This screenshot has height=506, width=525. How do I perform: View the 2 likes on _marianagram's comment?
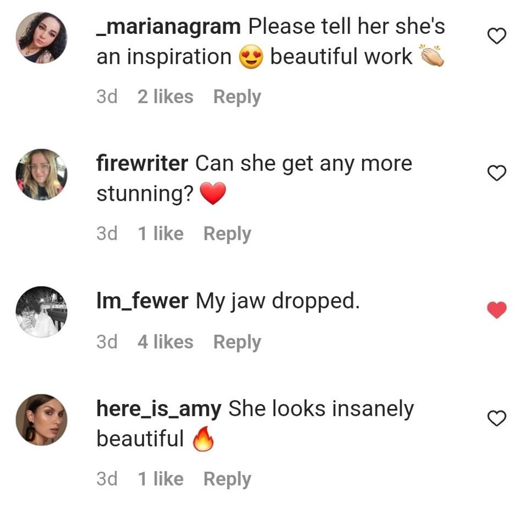(x=165, y=97)
